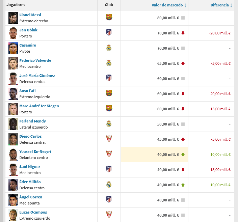
Task: Click the green up arrow for Youssef En-Nesyri
Action: (x=183, y=155)
